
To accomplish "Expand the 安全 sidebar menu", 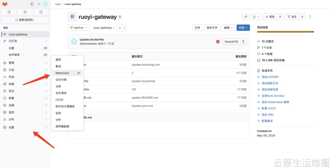I will click(25, 91).
